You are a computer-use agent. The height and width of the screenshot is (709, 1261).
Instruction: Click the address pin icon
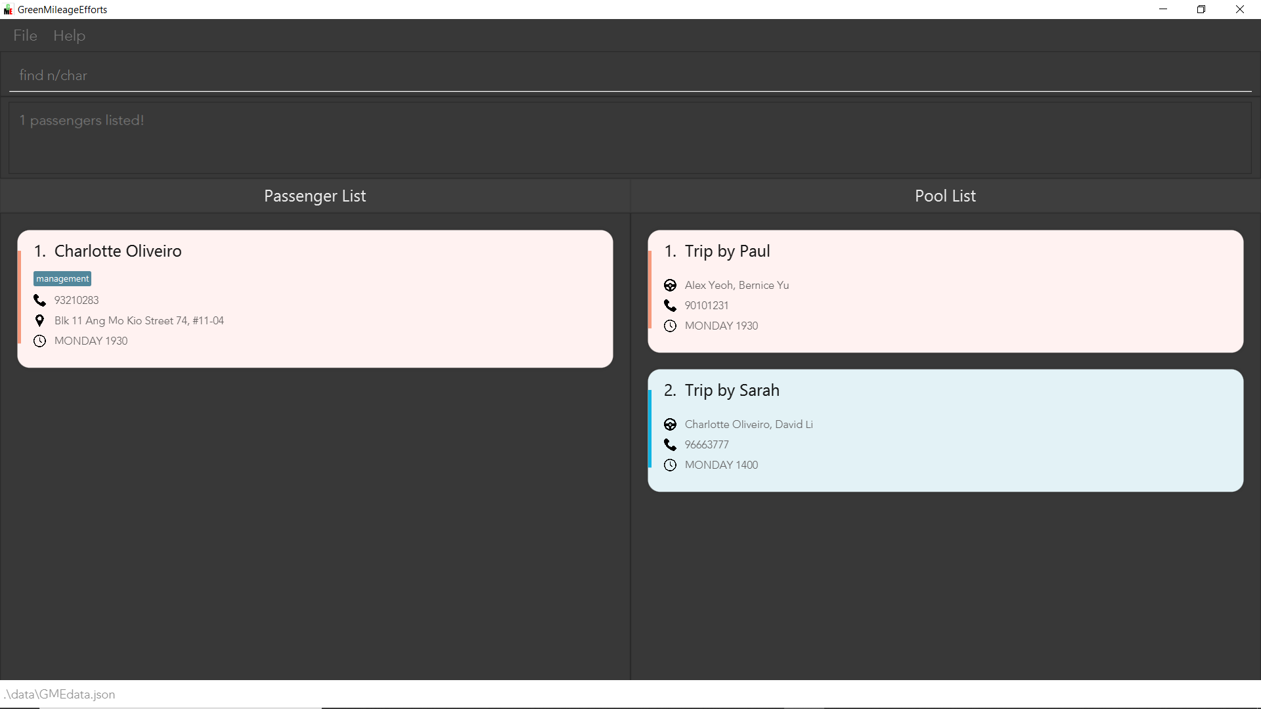39,320
